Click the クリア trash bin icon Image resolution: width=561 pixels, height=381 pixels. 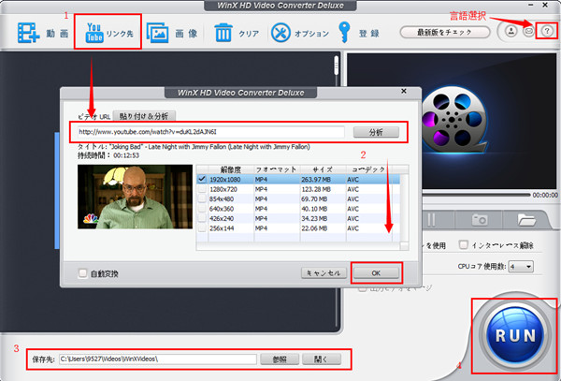coord(223,33)
